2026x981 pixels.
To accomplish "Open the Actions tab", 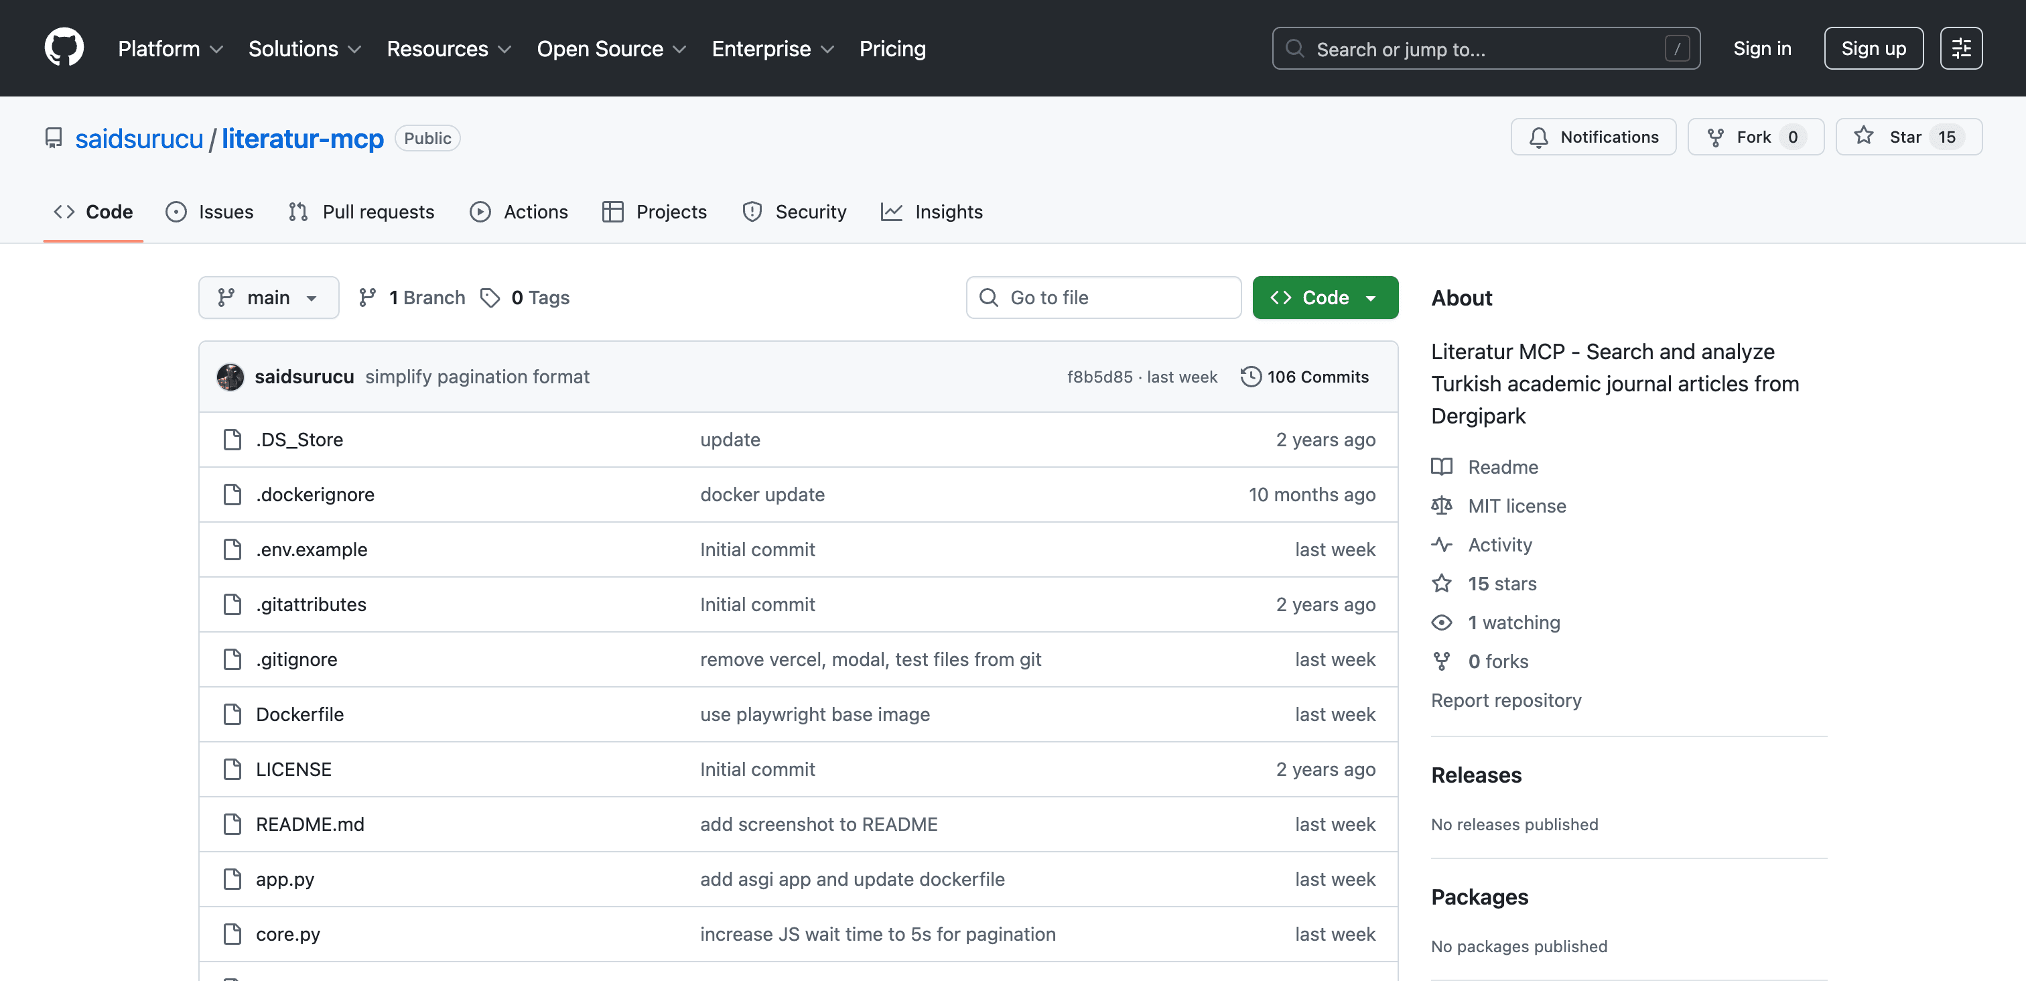I will [x=519, y=212].
